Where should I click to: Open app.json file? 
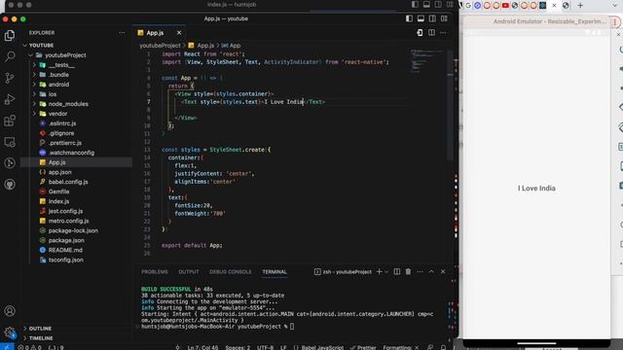[x=60, y=172]
